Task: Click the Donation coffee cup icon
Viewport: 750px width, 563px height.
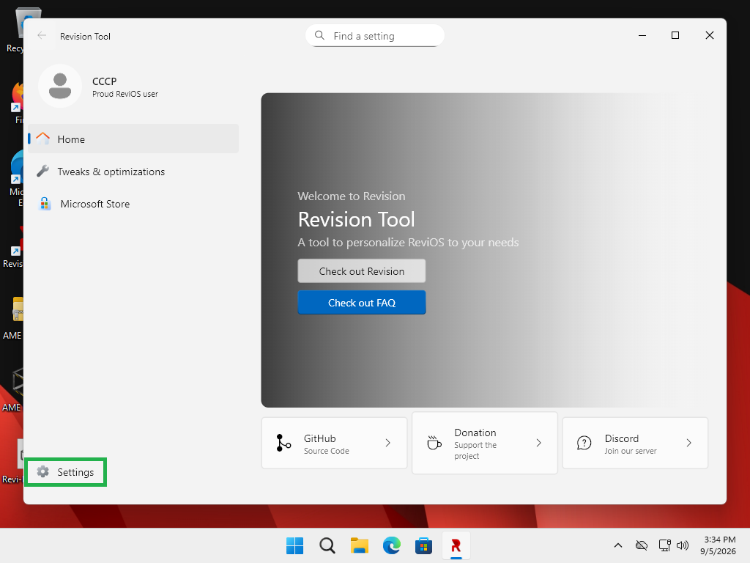Action: point(434,443)
